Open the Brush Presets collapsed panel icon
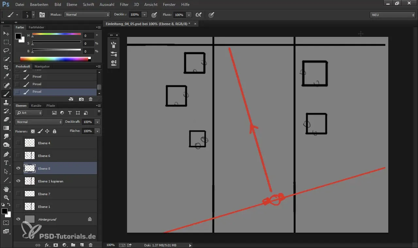This screenshot has height=248, width=418. tap(114, 54)
